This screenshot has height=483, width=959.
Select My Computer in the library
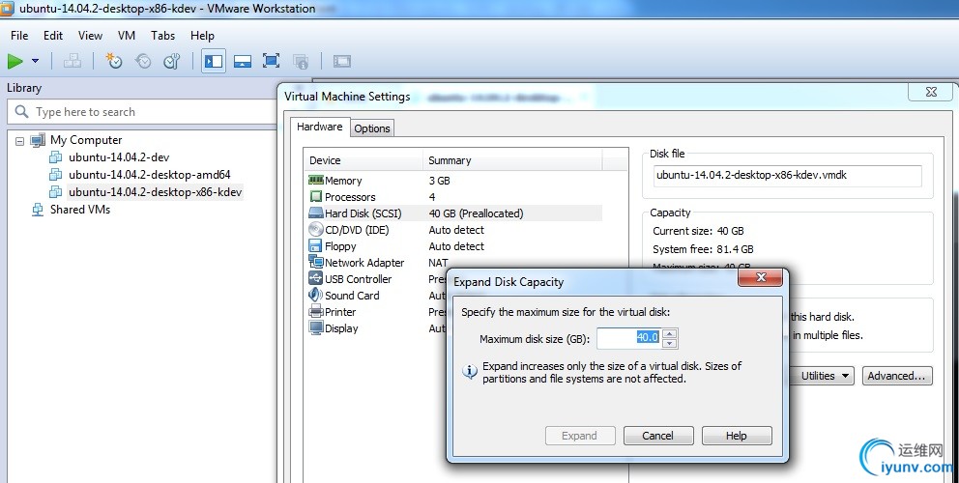click(x=86, y=140)
